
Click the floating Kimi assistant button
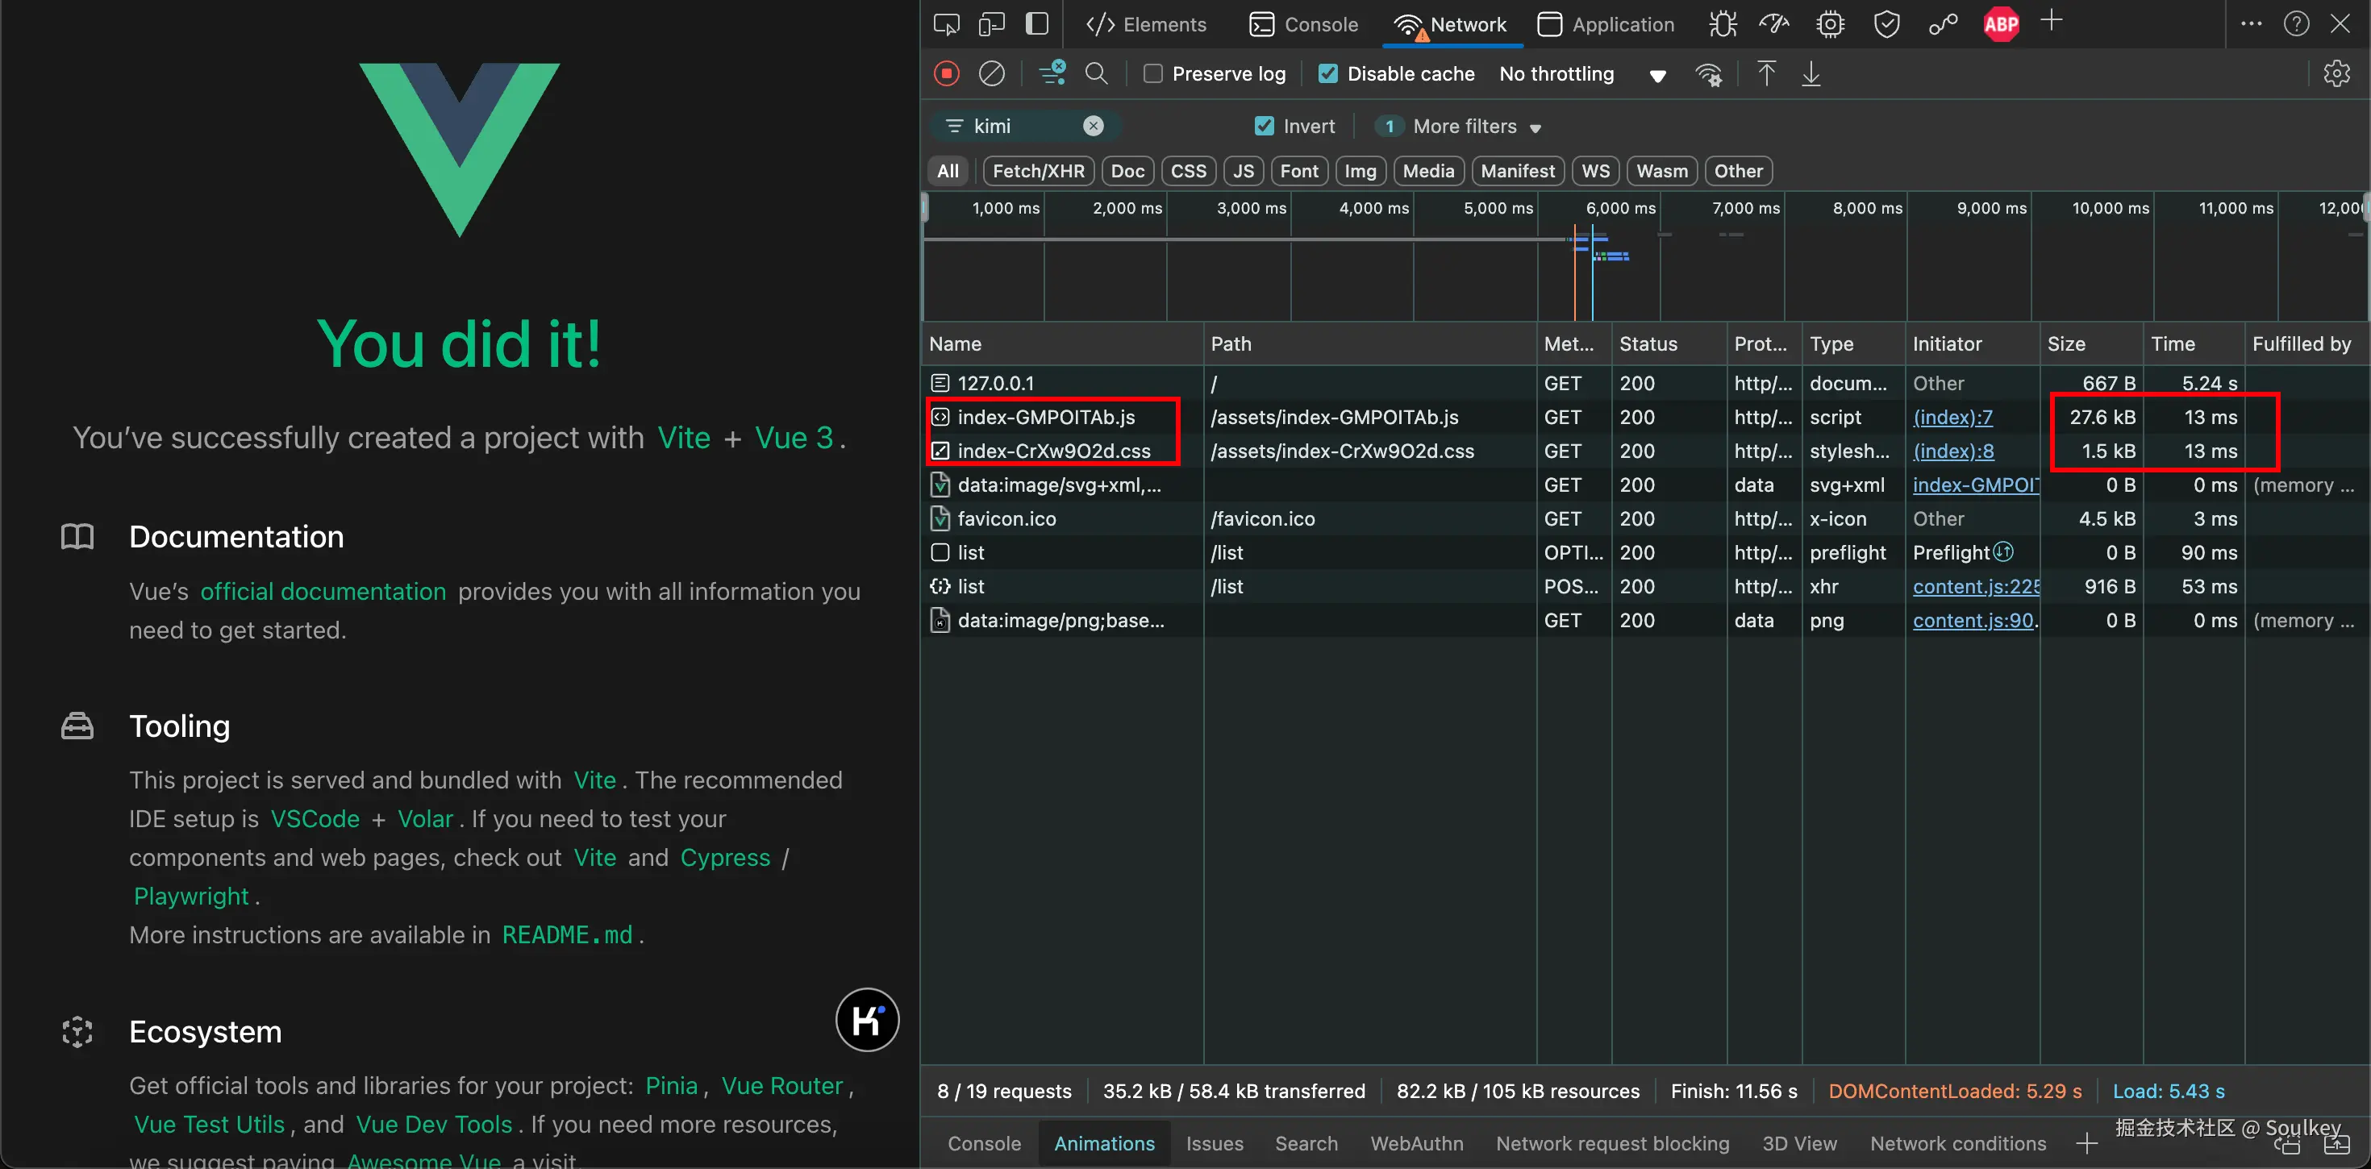point(867,1020)
